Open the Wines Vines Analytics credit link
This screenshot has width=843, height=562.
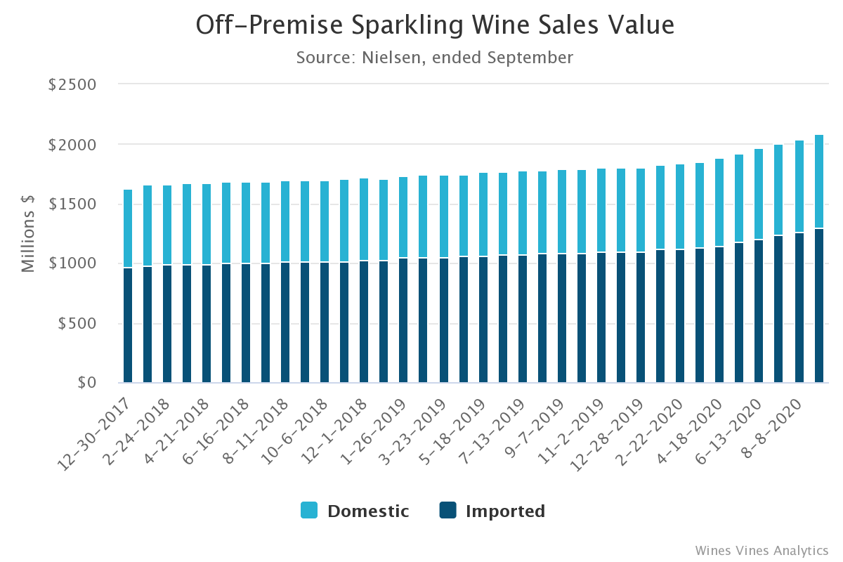(x=762, y=550)
